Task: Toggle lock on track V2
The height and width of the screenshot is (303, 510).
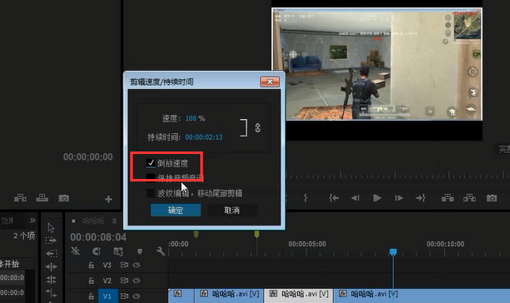Action: pos(91,281)
